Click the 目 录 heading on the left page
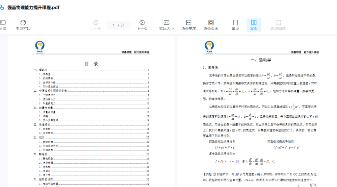The height and width of the screenshot is (187, 337). coord(91,64)
